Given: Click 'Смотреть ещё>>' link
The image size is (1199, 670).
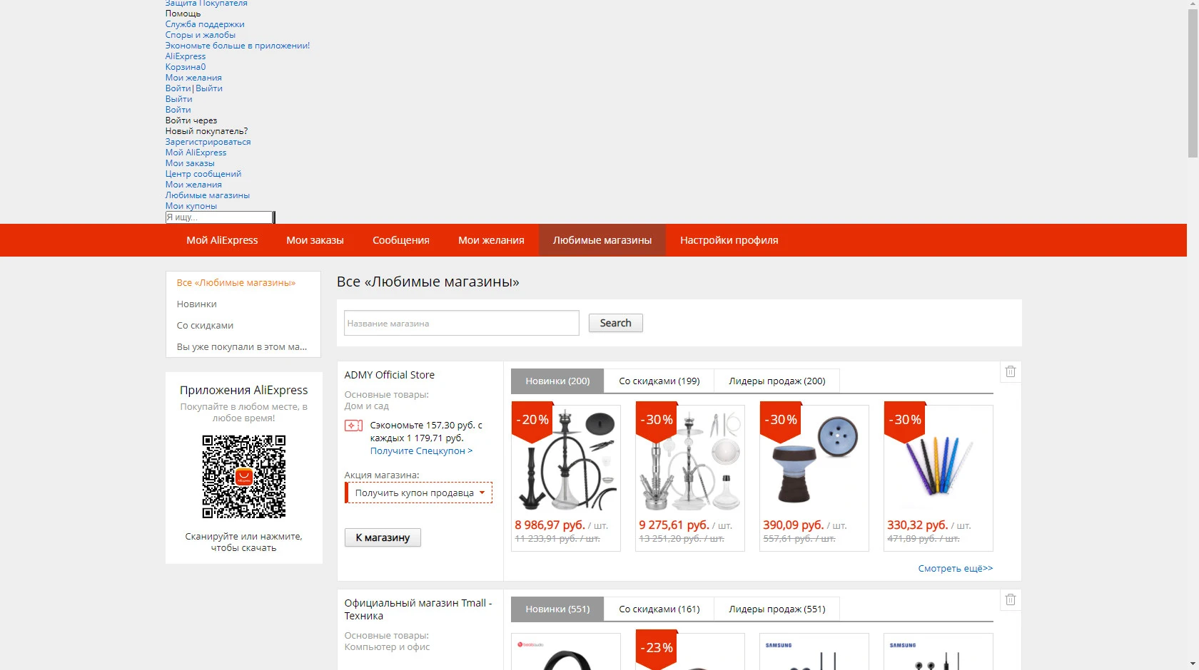Looking at the screenshot, I should (x=955, y=568).
